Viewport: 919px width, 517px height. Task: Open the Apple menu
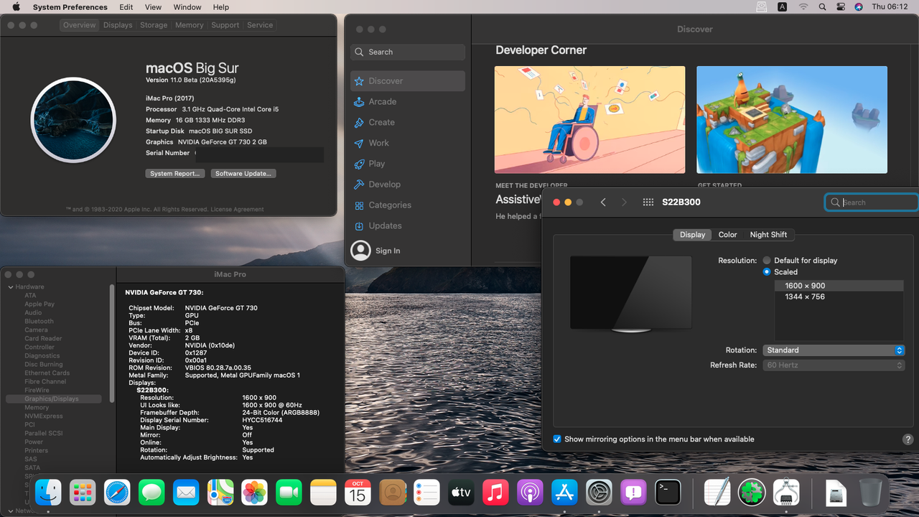click(16, 6)
